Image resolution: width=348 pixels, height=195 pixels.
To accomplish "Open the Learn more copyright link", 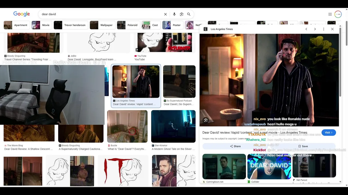I will [244, 139].
